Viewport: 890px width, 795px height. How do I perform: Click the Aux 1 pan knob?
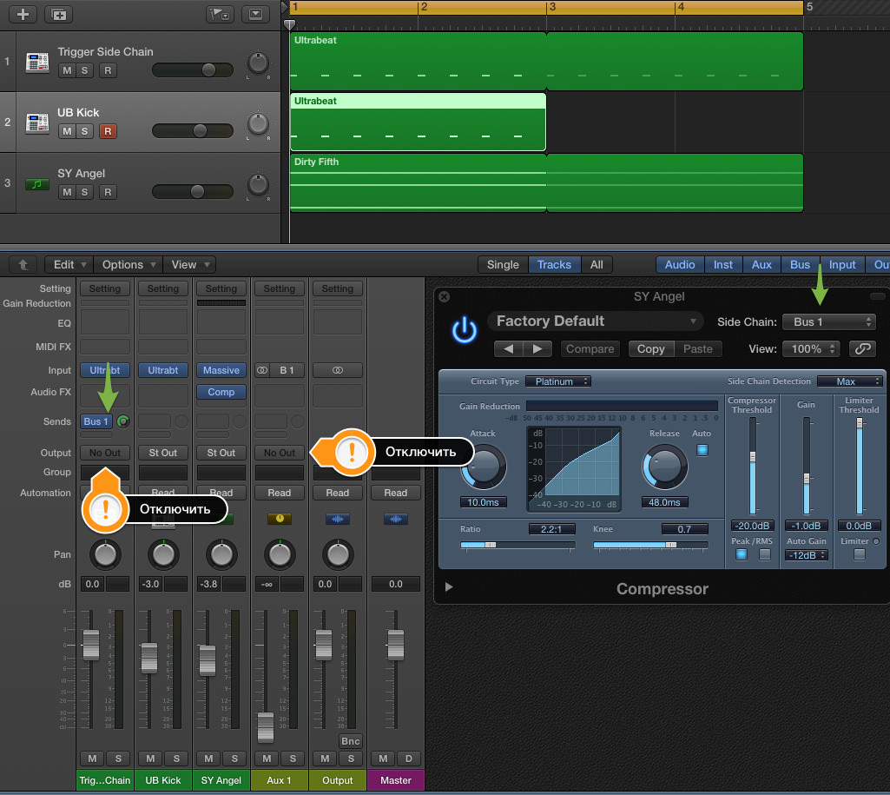point(280,555)
